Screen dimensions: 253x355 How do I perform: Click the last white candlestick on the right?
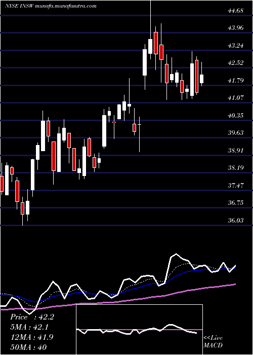pyautogui.click(x=201, y=79)
